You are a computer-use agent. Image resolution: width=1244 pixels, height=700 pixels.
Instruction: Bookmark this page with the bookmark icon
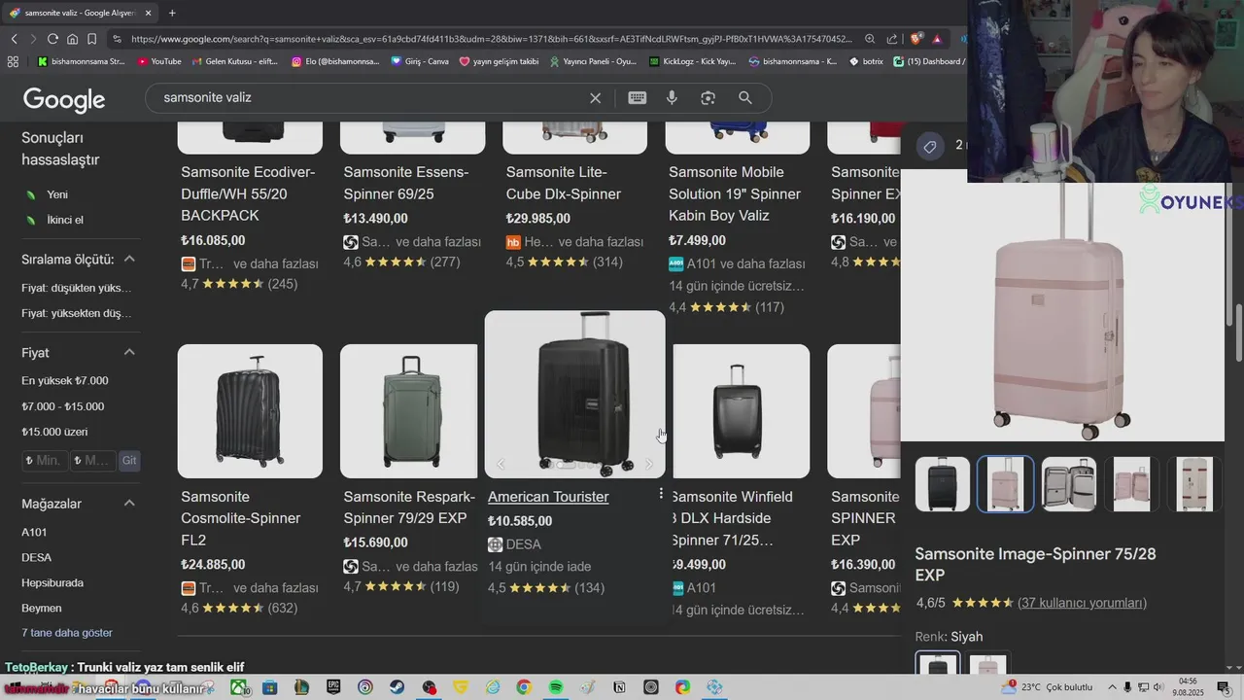pyautogui.click(x=91, y=39)
